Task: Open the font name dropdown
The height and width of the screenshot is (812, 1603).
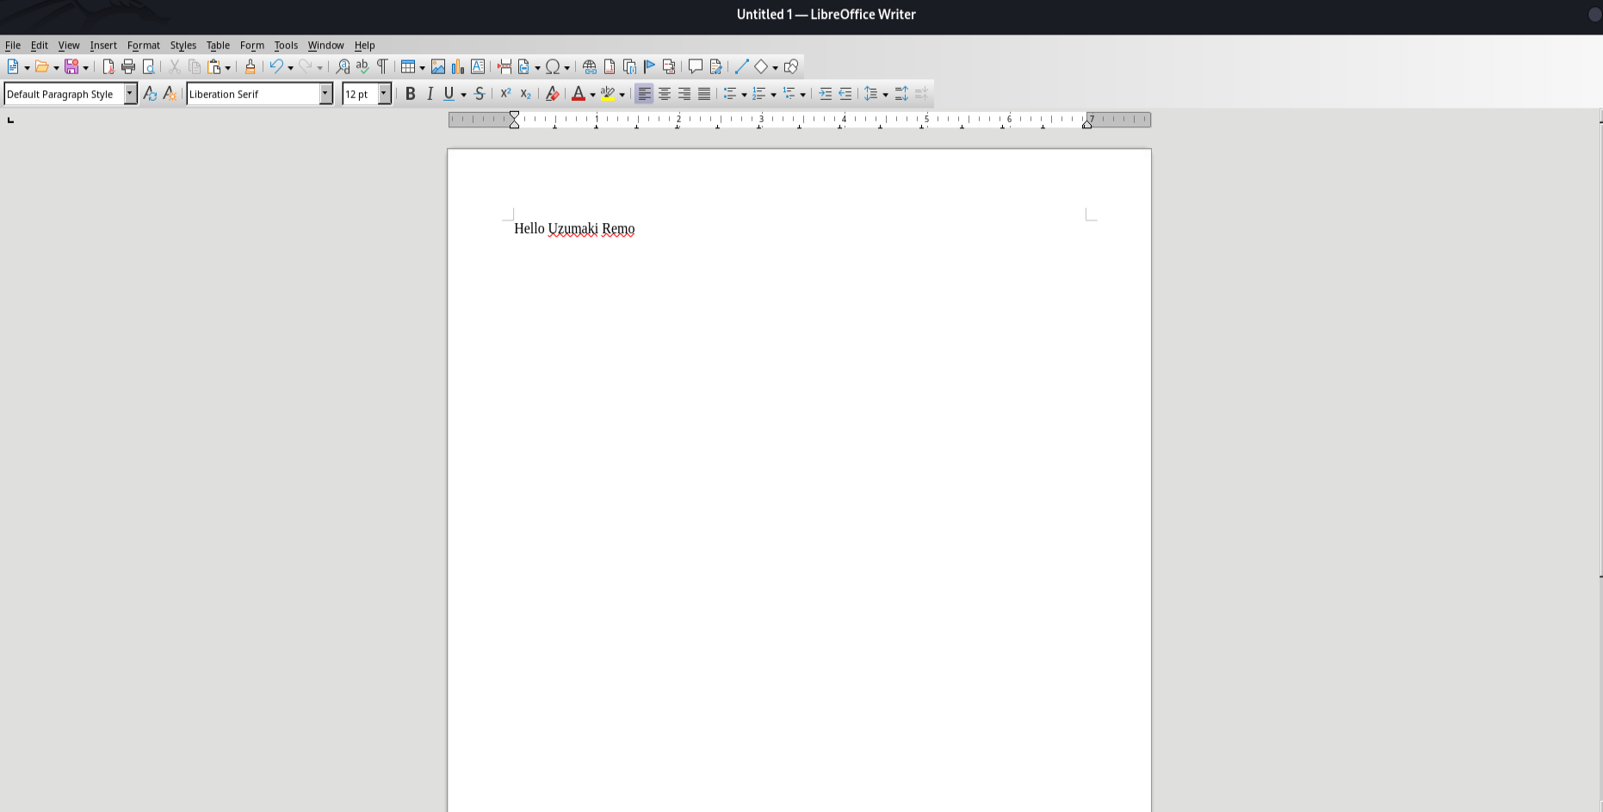Action: click(325, 94)
